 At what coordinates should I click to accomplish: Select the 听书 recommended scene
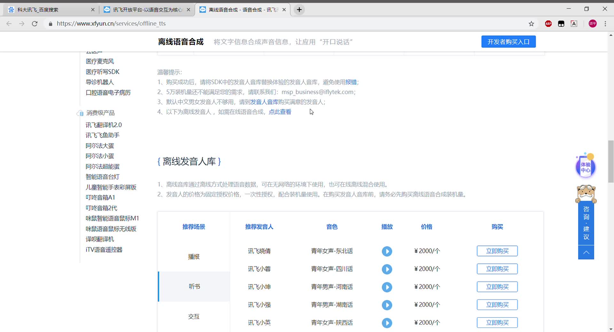point(194,286)
